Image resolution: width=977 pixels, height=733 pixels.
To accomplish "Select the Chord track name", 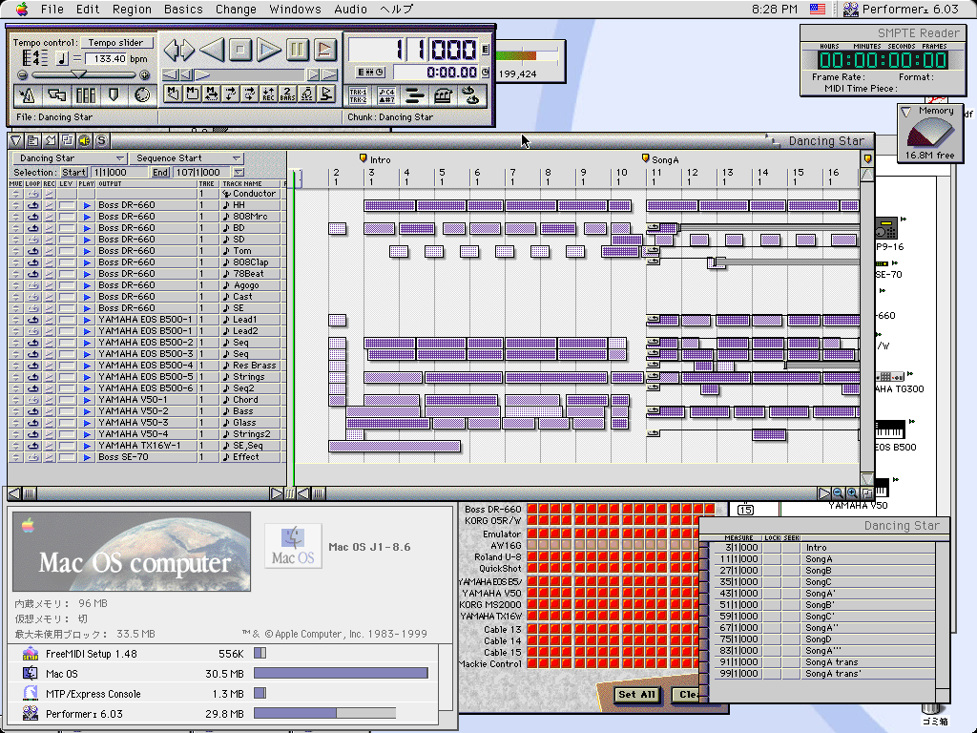I will pos(245,400).
